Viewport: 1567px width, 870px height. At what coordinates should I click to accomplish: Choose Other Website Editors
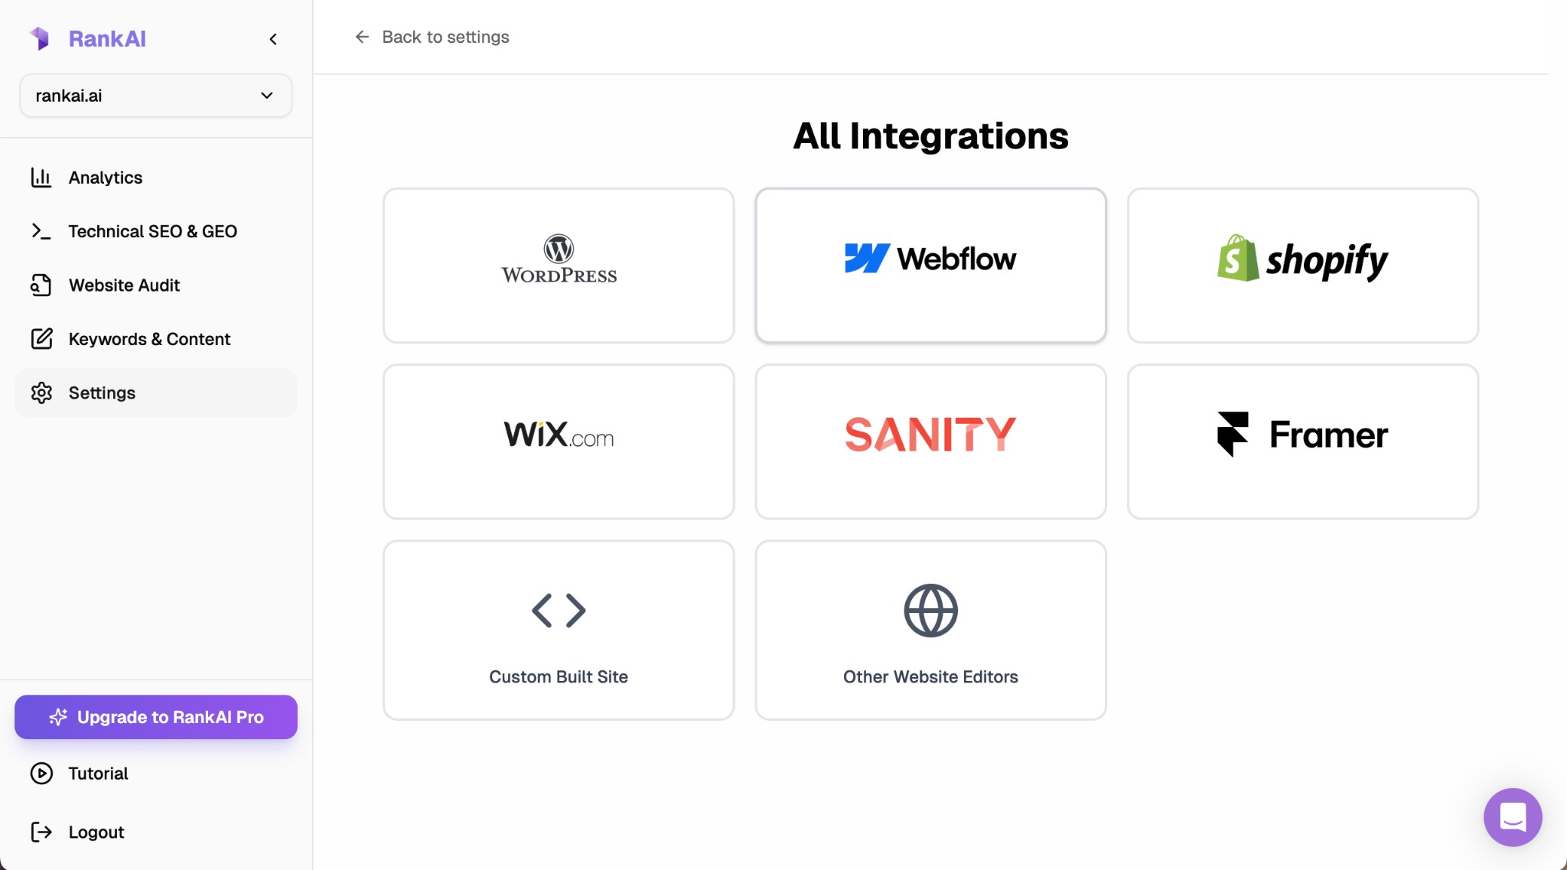point(930,630)
